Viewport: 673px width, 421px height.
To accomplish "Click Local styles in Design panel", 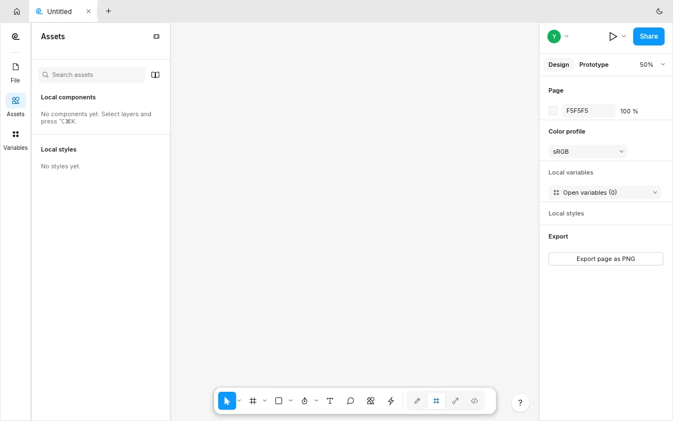I will pyautogui.click(x=566, y=213).
